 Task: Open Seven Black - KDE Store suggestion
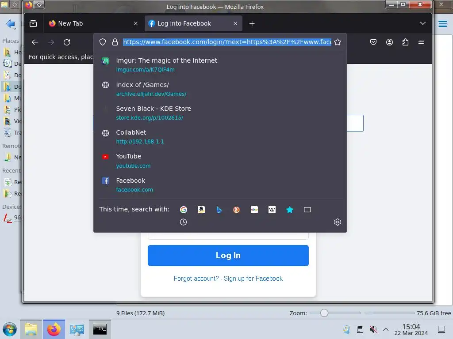click(x=220, y=113)
